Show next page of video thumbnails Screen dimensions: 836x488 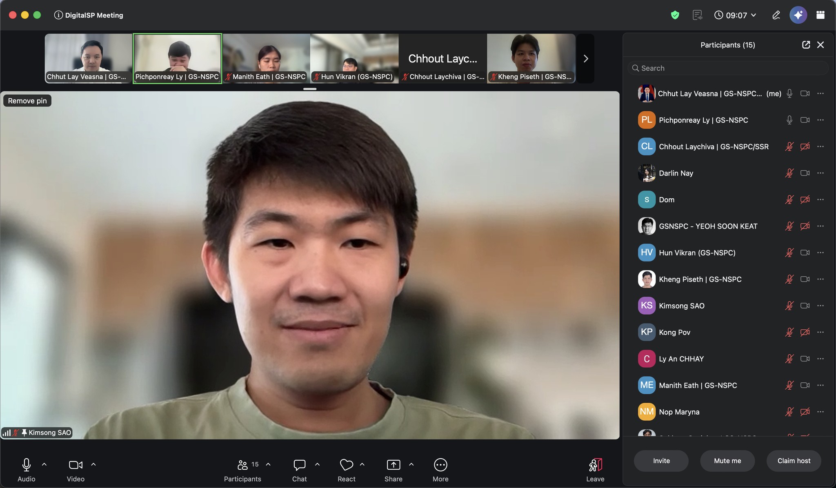586,58
